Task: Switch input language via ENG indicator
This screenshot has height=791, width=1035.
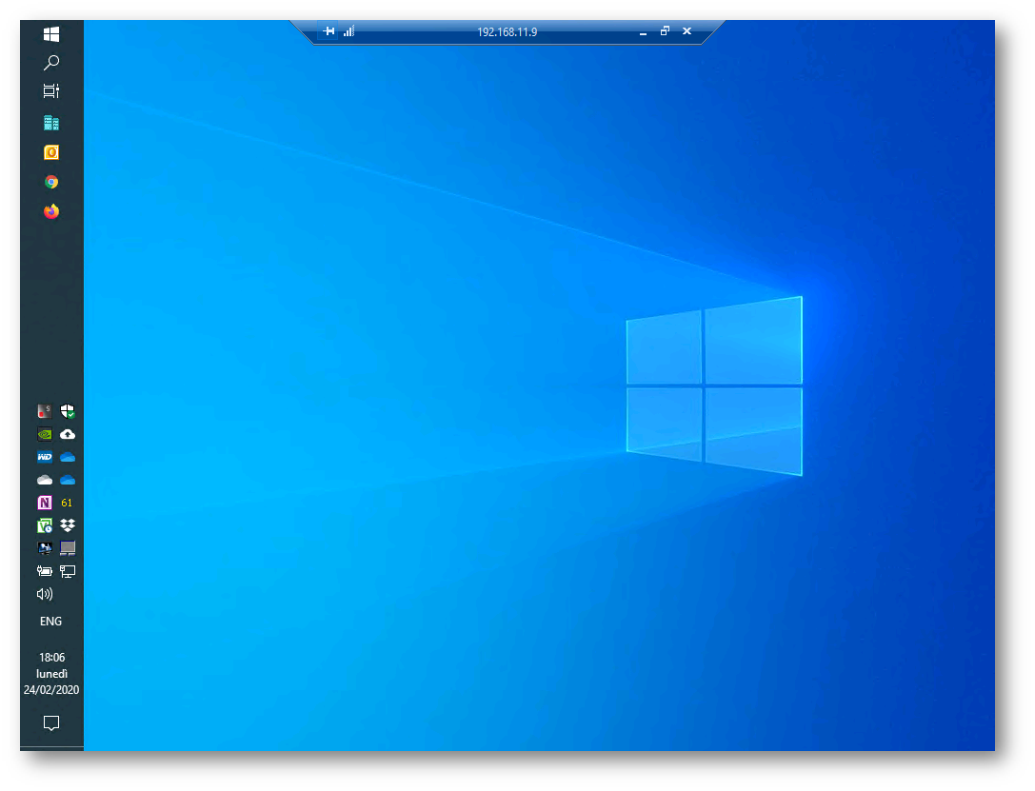Action: click(50, 622)
